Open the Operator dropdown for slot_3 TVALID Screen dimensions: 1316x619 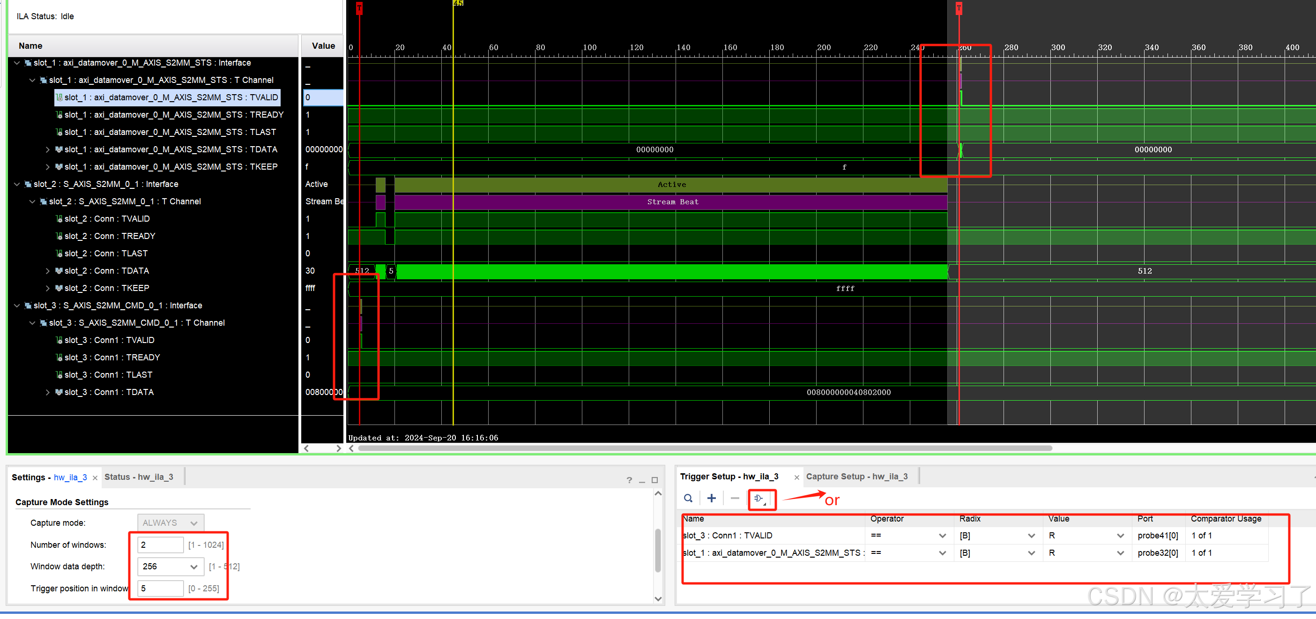coord(942,535)
